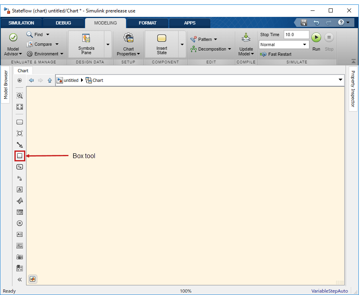Open the Pattern dropdown

coord(203,39)
